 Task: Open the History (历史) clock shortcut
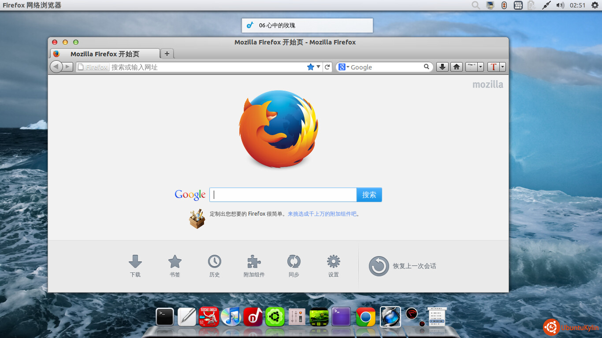coord(215,262)
